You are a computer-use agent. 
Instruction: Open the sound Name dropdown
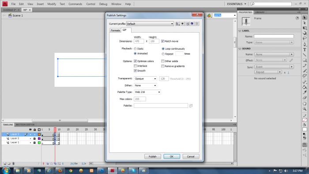pos(274,54)
